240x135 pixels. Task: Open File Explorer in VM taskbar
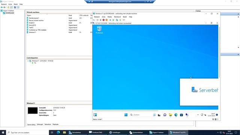tap(170, 115)
